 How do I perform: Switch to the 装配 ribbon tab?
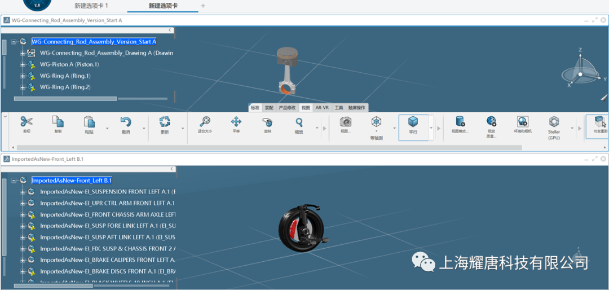click(x=269, y=108)
